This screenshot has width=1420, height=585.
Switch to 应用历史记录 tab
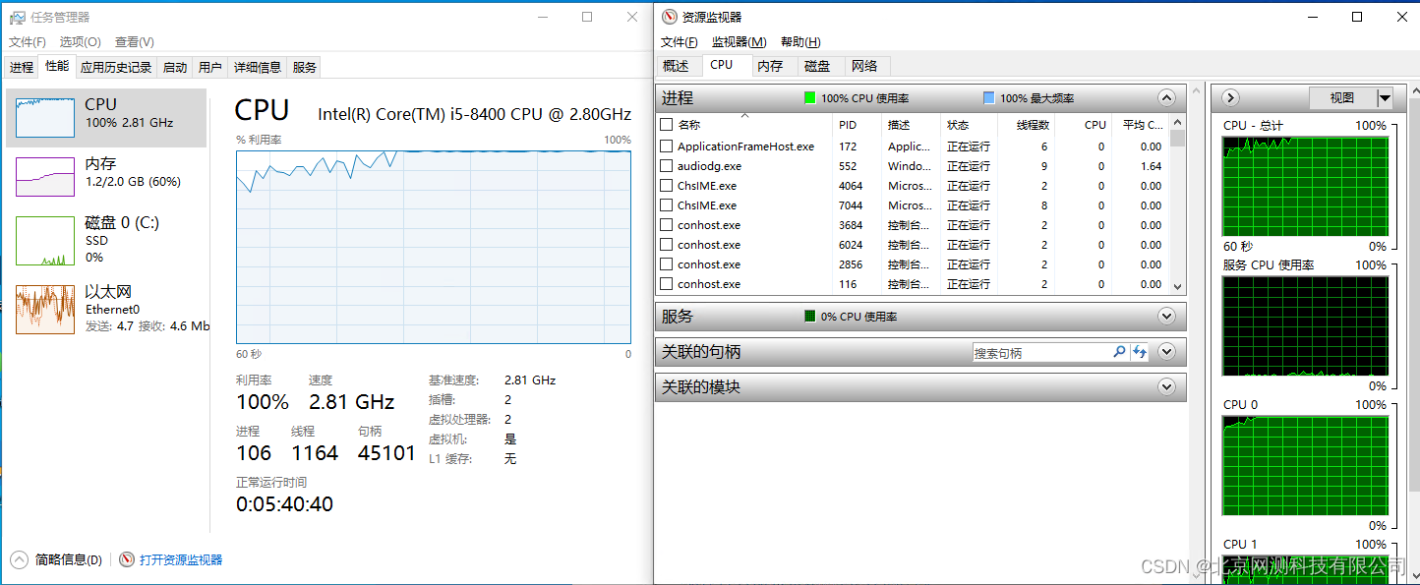[116, 68]
